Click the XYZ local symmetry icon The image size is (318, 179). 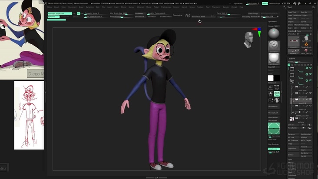point(277,88)
